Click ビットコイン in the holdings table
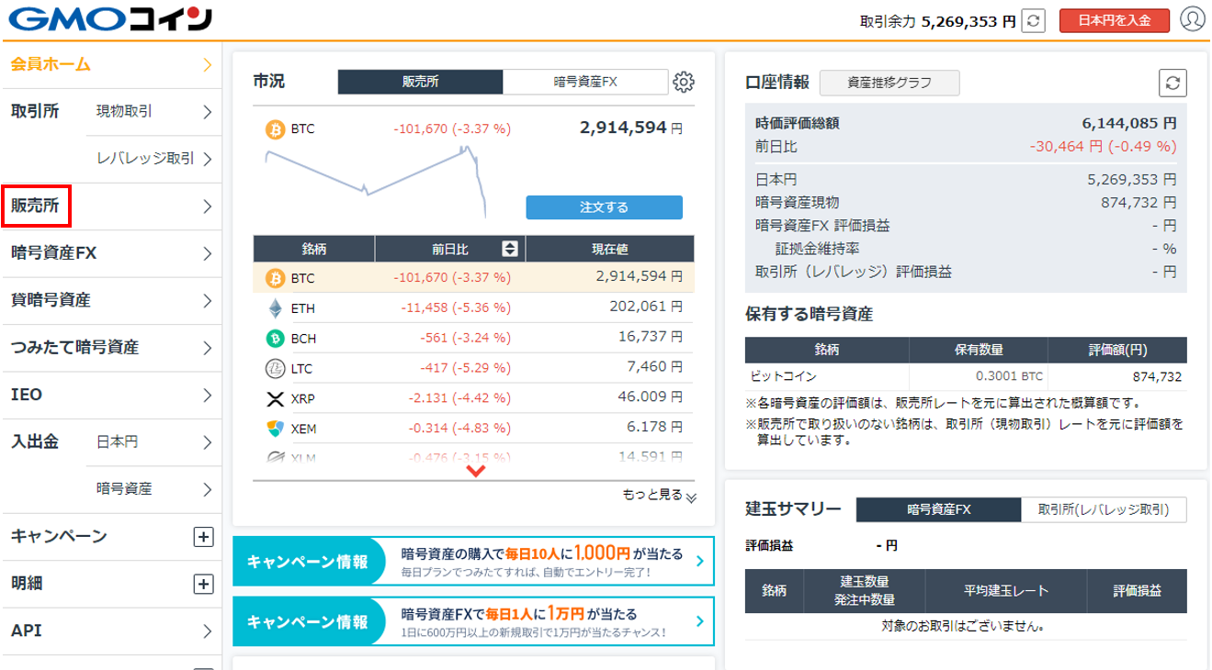The height and width of the screenshot is (670, 1212). (783, 376)
